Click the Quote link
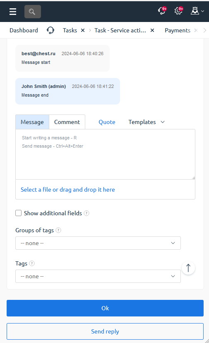209x343 pixels. tap(107, 122)
